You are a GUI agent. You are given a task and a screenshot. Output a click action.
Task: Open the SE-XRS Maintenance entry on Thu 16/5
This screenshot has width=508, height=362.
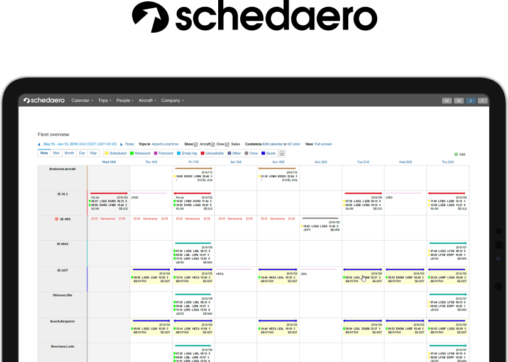[x=152, y=219]
